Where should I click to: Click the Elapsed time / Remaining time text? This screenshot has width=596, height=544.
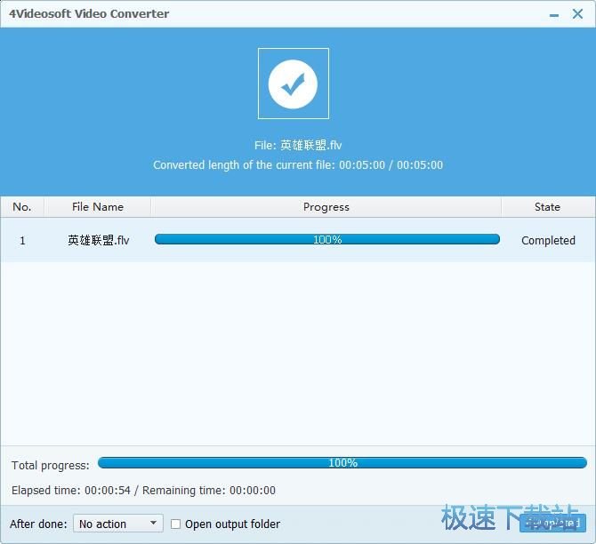coord(143,490)
